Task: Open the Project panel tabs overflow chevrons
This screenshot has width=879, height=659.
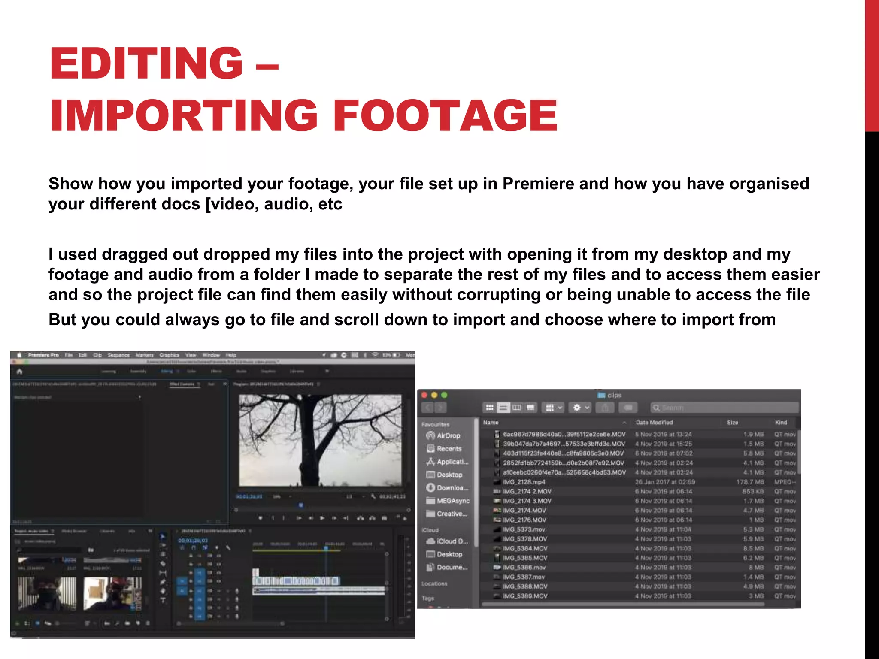Action: tap(150, 531)
